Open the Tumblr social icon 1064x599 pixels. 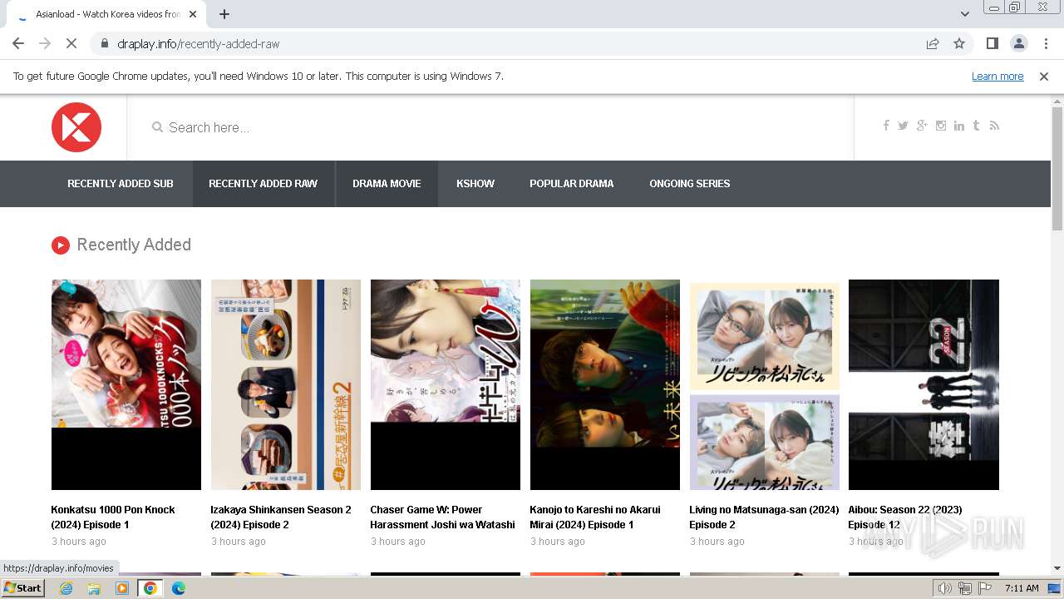pyautogui.click(x=976, y=126)
